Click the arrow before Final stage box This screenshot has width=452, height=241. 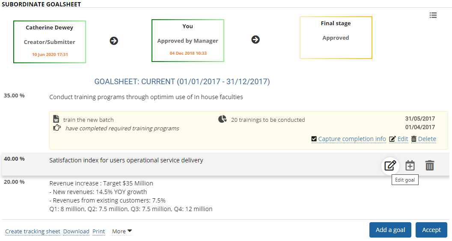256,40
